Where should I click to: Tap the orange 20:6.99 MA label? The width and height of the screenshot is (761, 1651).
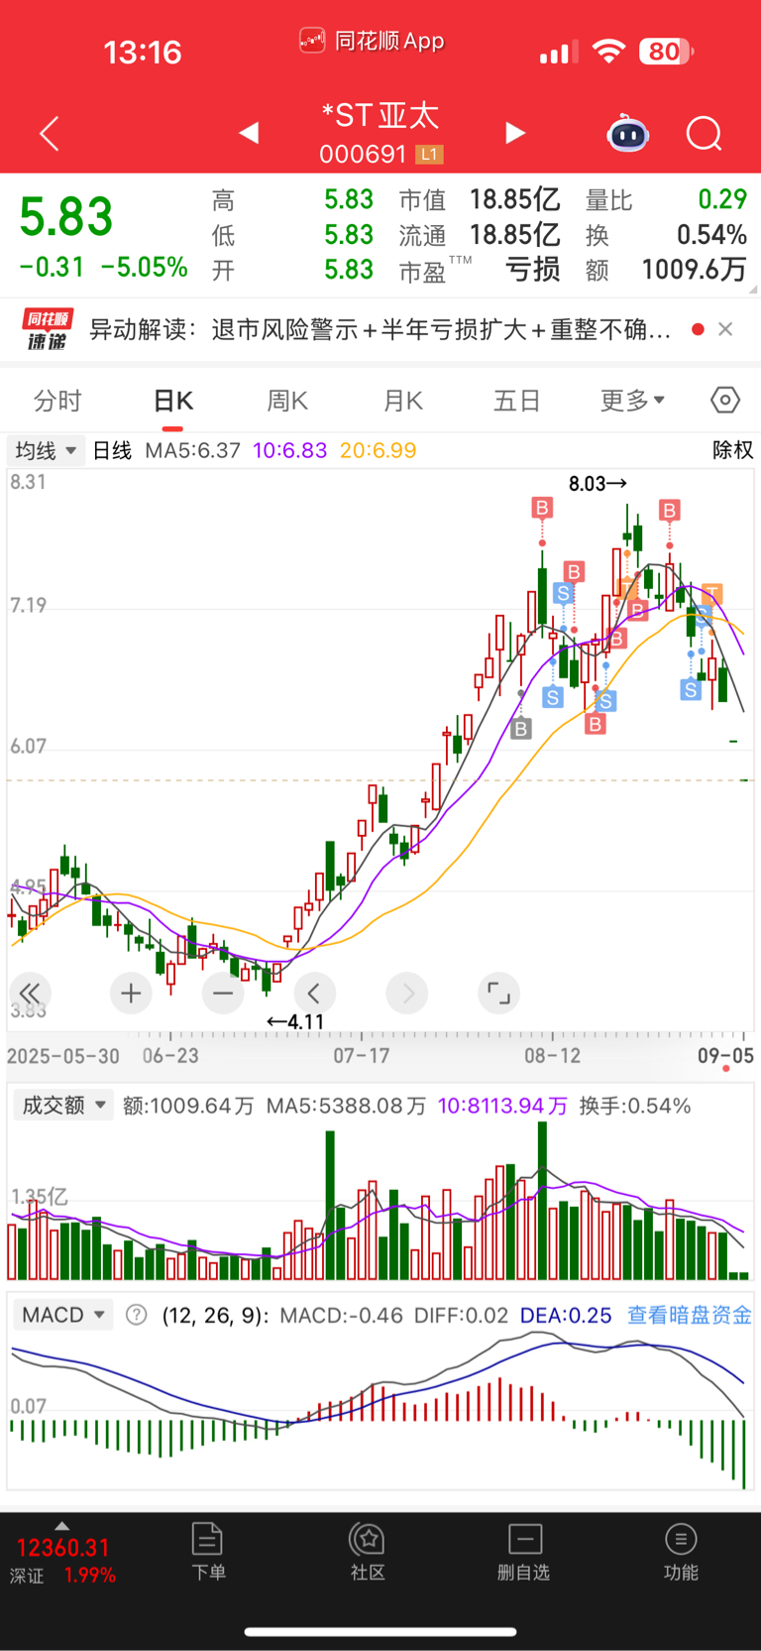tap(378, 450)
